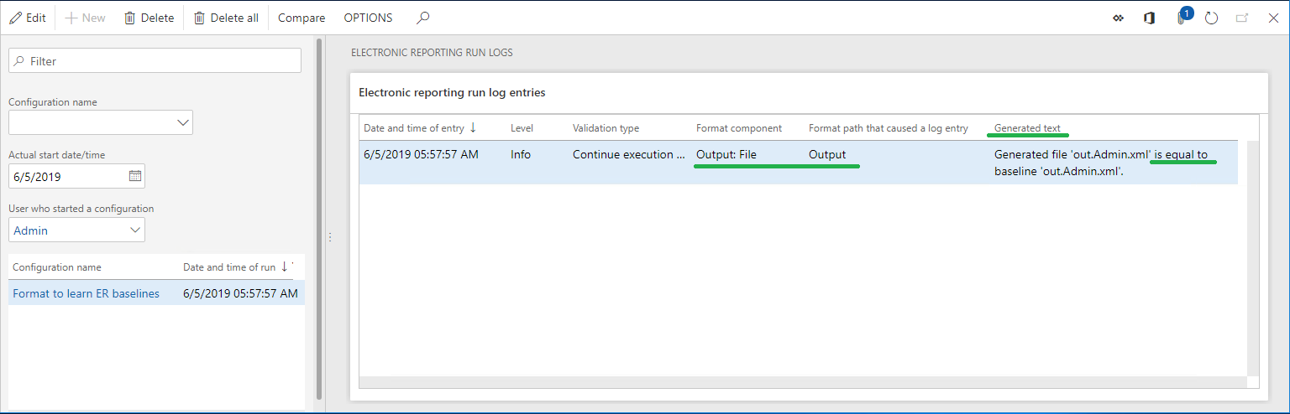
Task: Open Format to learn ER baselines link
Action: click(86, 293)
